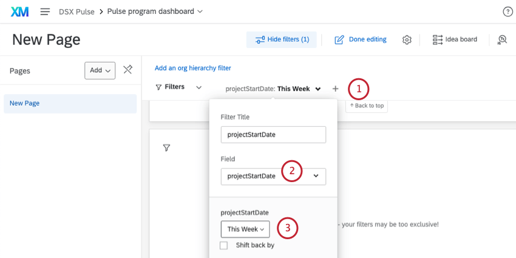Click the funnel filter icon in widget

[x=166, y=148]
